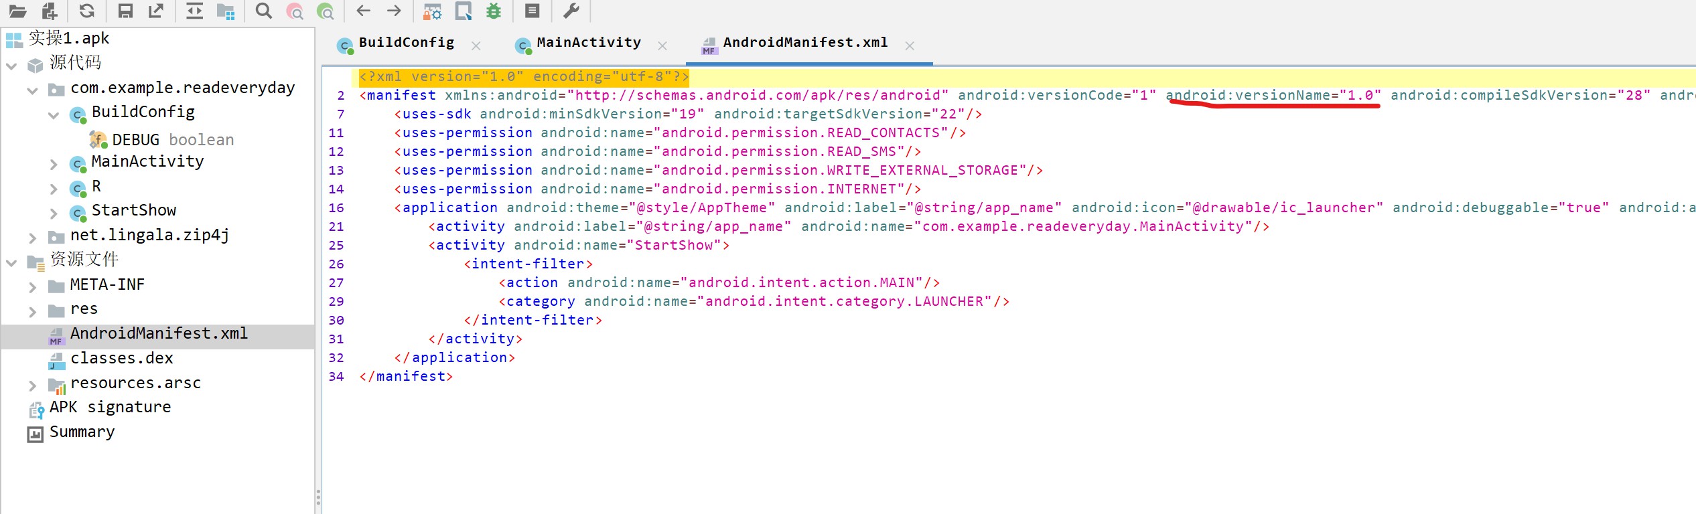Expand the net.lingala.zip4j package
Viewport: 1696px width, 514px height.
(x=33, y=238)
